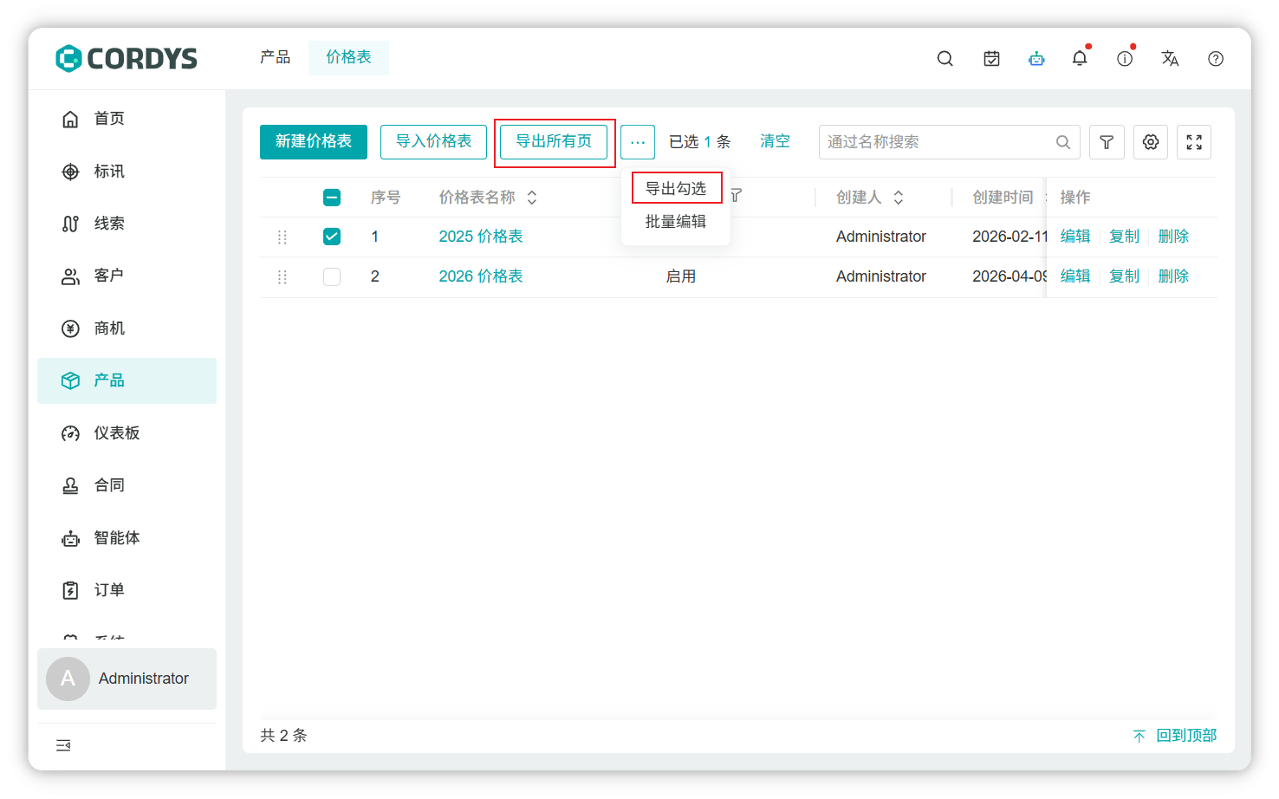Click magnifier in name search box
1279x799 pixels.
click(x=1063, y=142)
